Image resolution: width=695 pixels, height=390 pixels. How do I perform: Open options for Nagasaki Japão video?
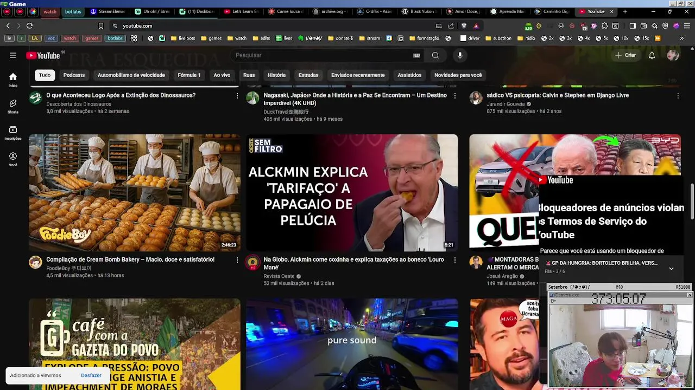click(x=454, y=95)
